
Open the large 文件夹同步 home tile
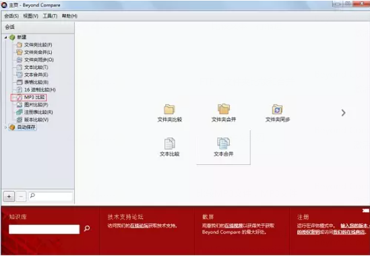tap(278, 113)
